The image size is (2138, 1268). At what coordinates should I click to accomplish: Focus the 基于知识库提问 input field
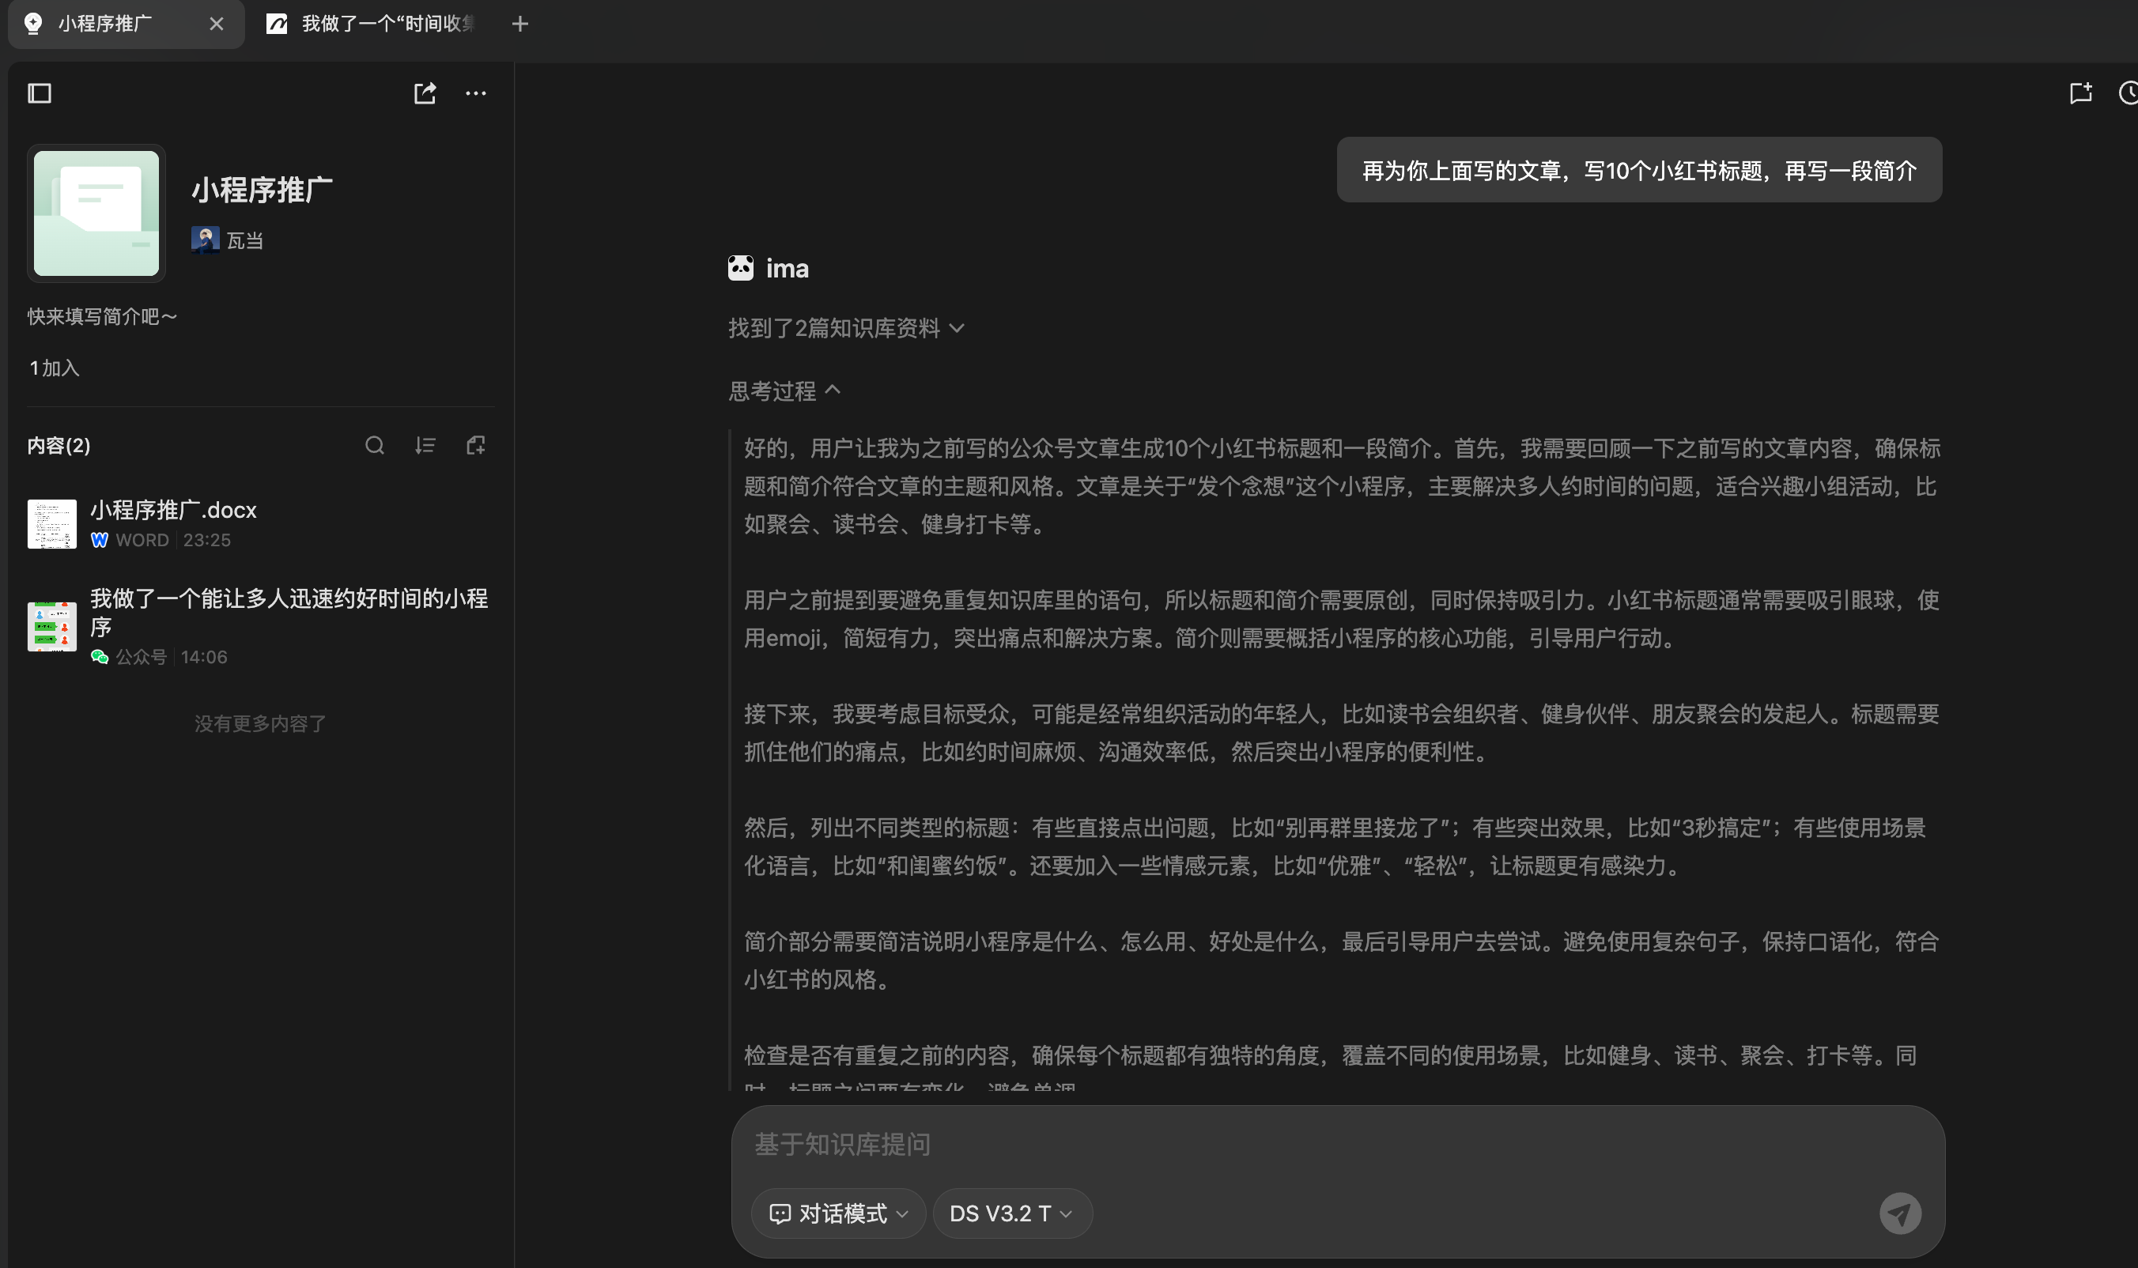pos(1282,1144)
